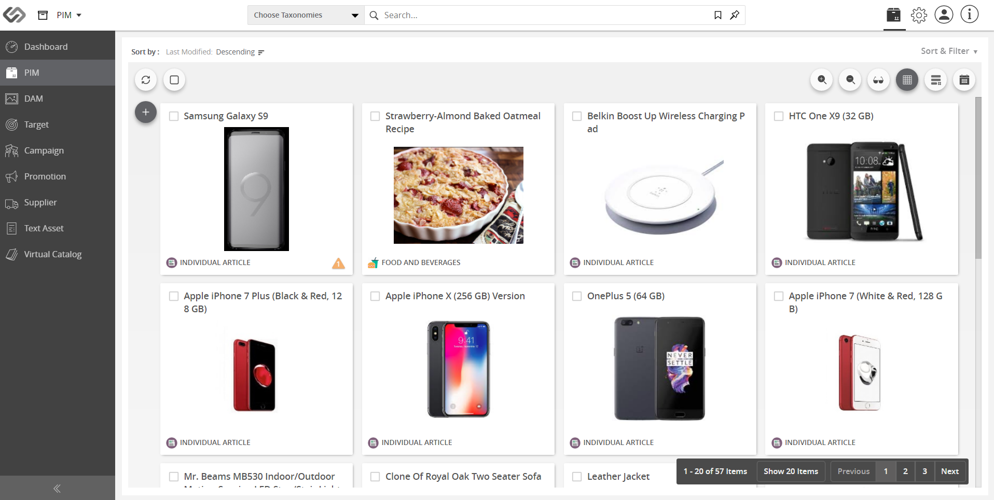Image resolution: width=994 pixels, height=500 pixels.
Task: Check the Clone Of Royal Oak Sofa checkbox
Action: pos(375,477)
